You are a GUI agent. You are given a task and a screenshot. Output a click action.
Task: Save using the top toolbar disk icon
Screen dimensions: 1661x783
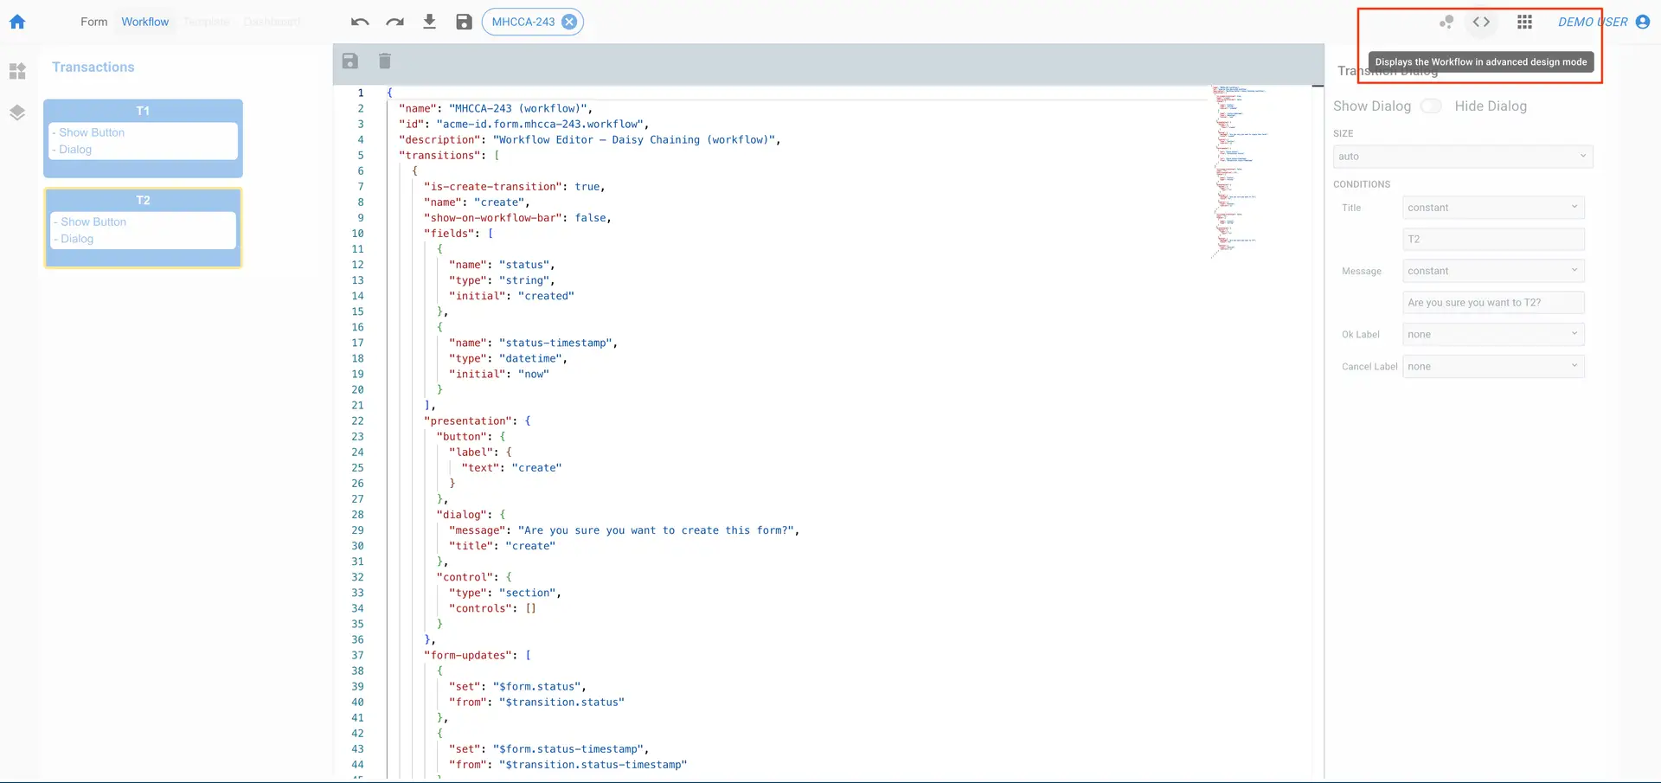point(464,22)
